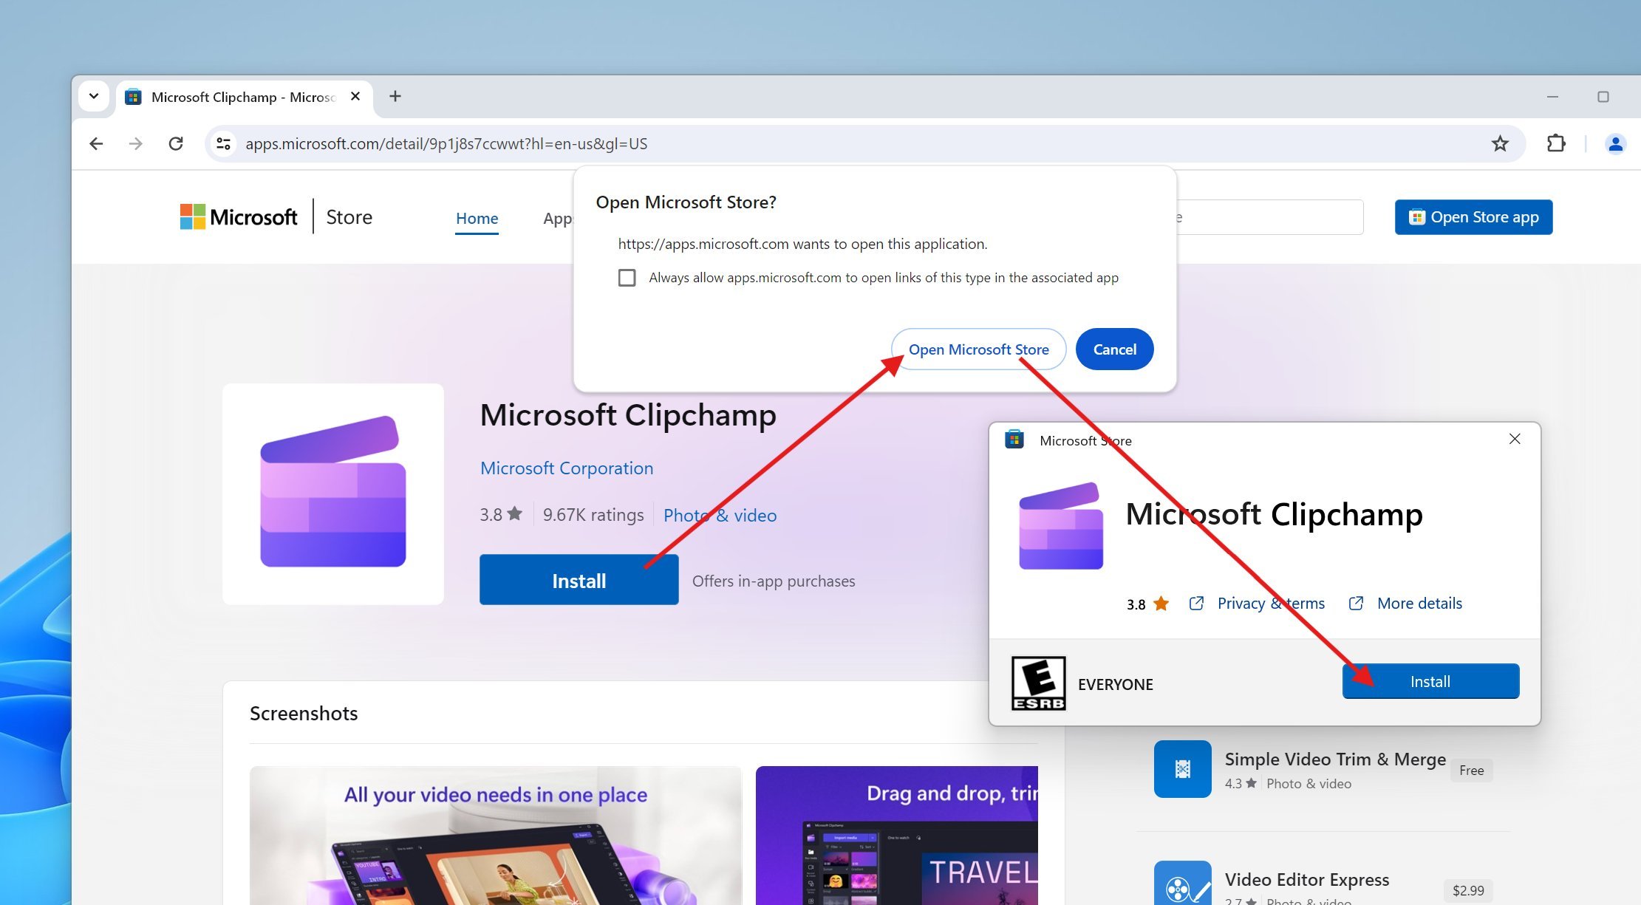Image resolution: width=1641 pixels, height=905 pixels.
Task: Click the More details link
Action: coord(1419,603)
